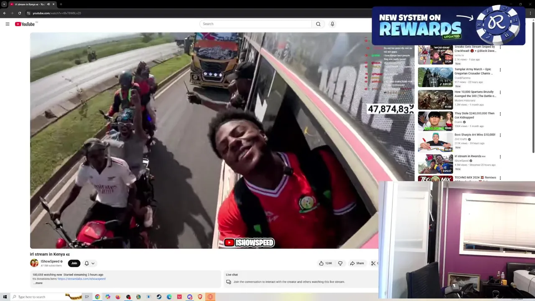
Task: Click the Live chat message icon
Action: [x=229, y=282]
